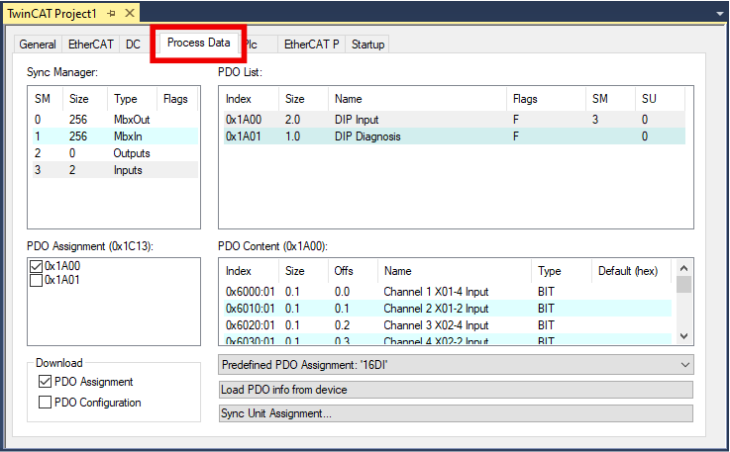Select Sync Manager row MbxOut
730x452 pixels.
[x=115, y=120]
